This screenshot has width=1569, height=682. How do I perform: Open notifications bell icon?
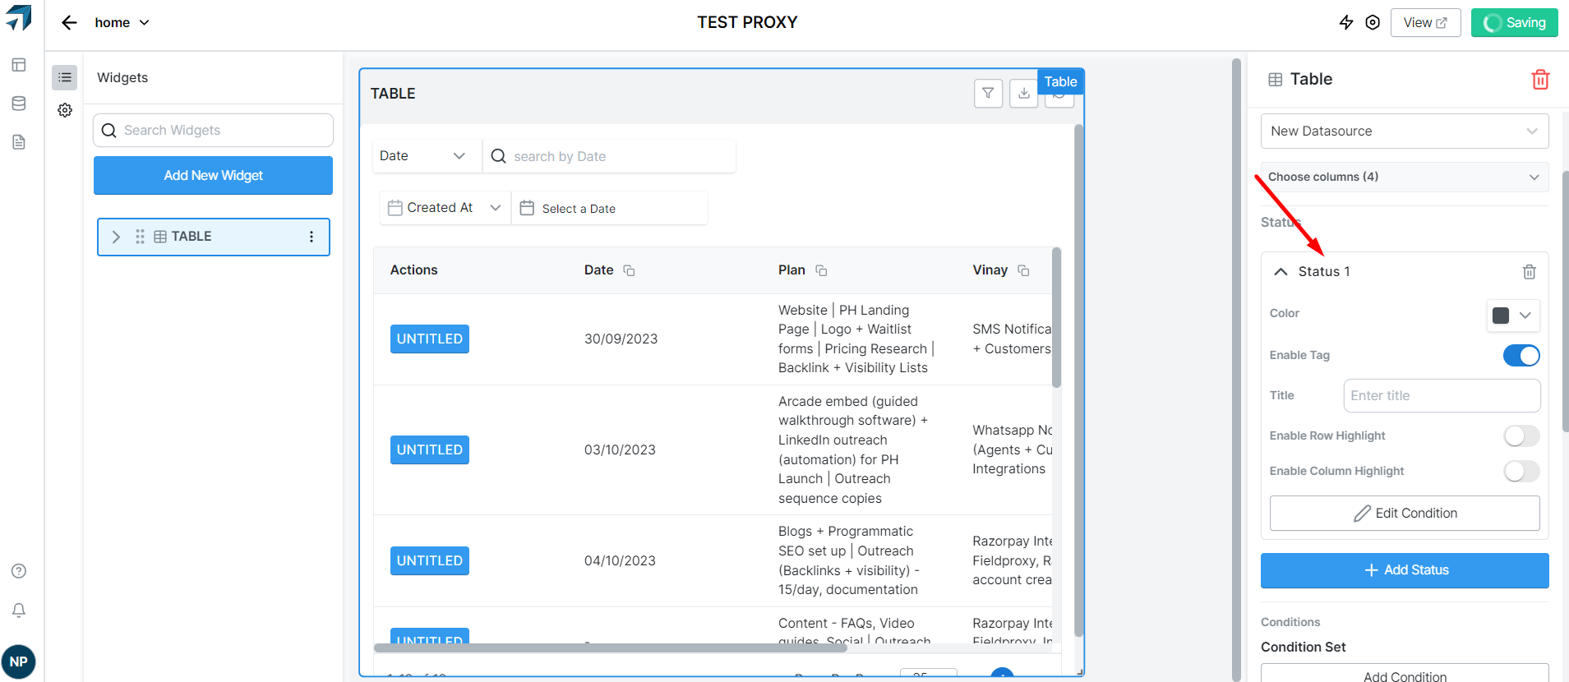pos(19,610)
